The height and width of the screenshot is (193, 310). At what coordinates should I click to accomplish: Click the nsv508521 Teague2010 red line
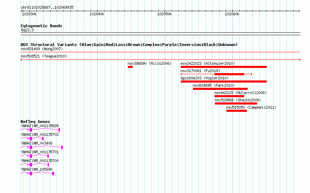tap(160, 60)
